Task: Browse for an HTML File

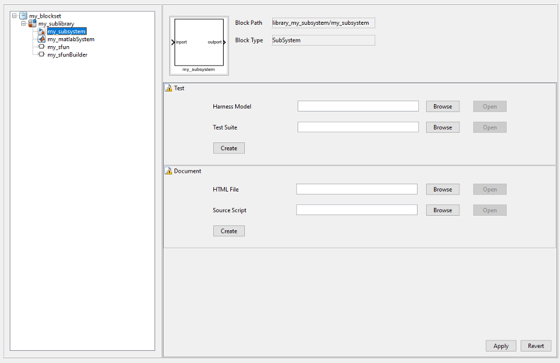Action: pos(442,189)
